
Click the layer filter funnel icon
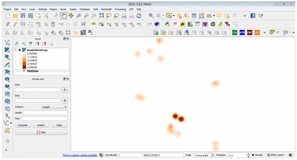pos(30,44)
